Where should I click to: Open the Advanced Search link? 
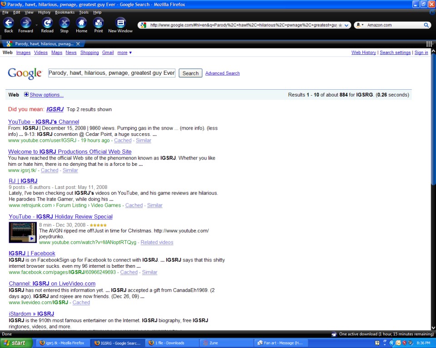(x=222, y=73)
